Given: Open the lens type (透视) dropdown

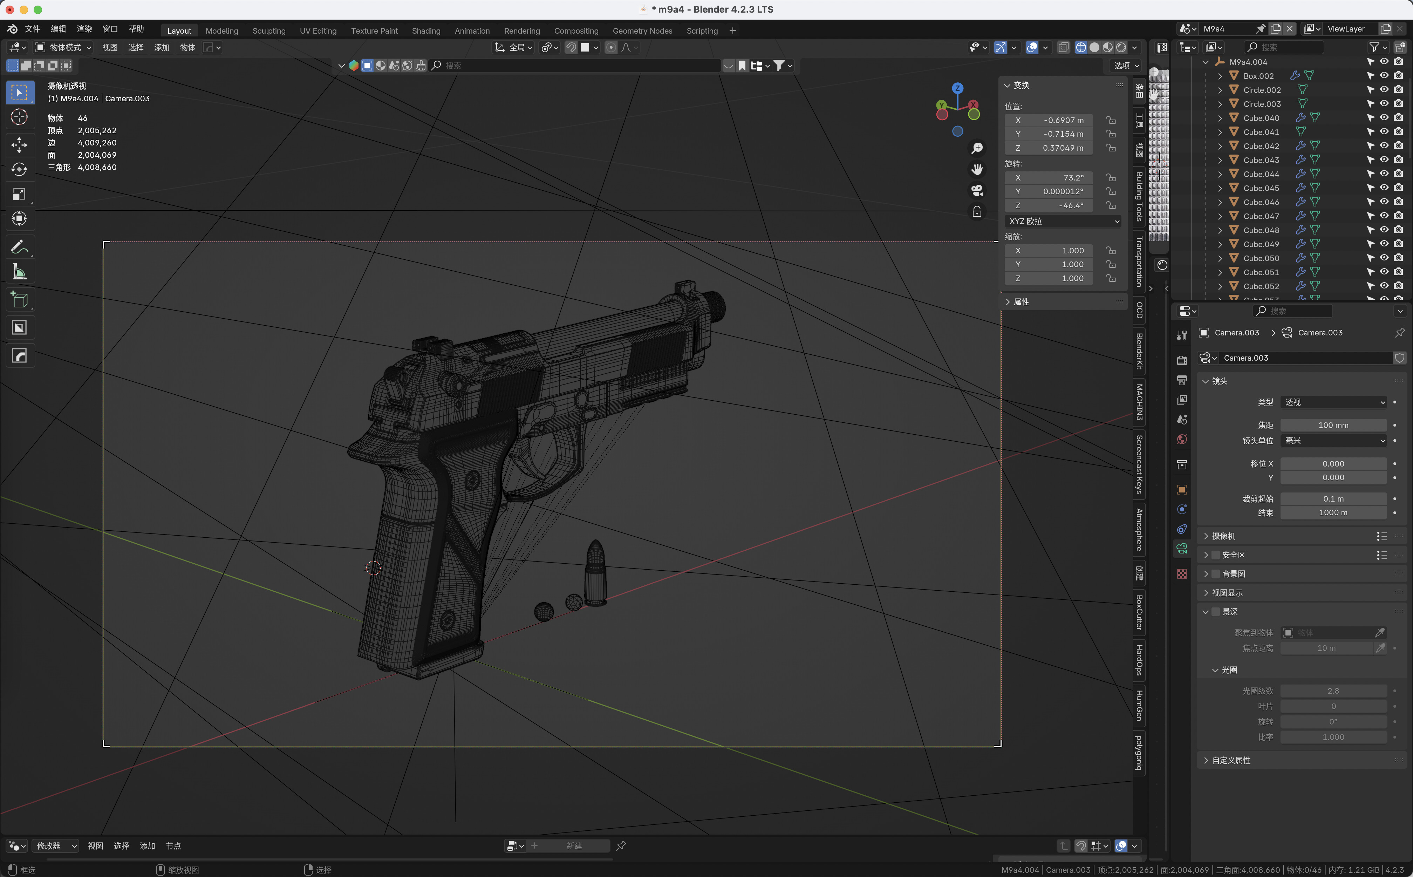Looking at the screenshot, I should click(x=1333, y=402).
